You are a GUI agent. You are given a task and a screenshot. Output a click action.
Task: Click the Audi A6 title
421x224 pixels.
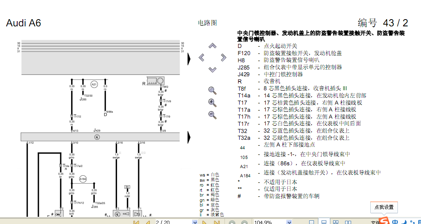[23, 23]
